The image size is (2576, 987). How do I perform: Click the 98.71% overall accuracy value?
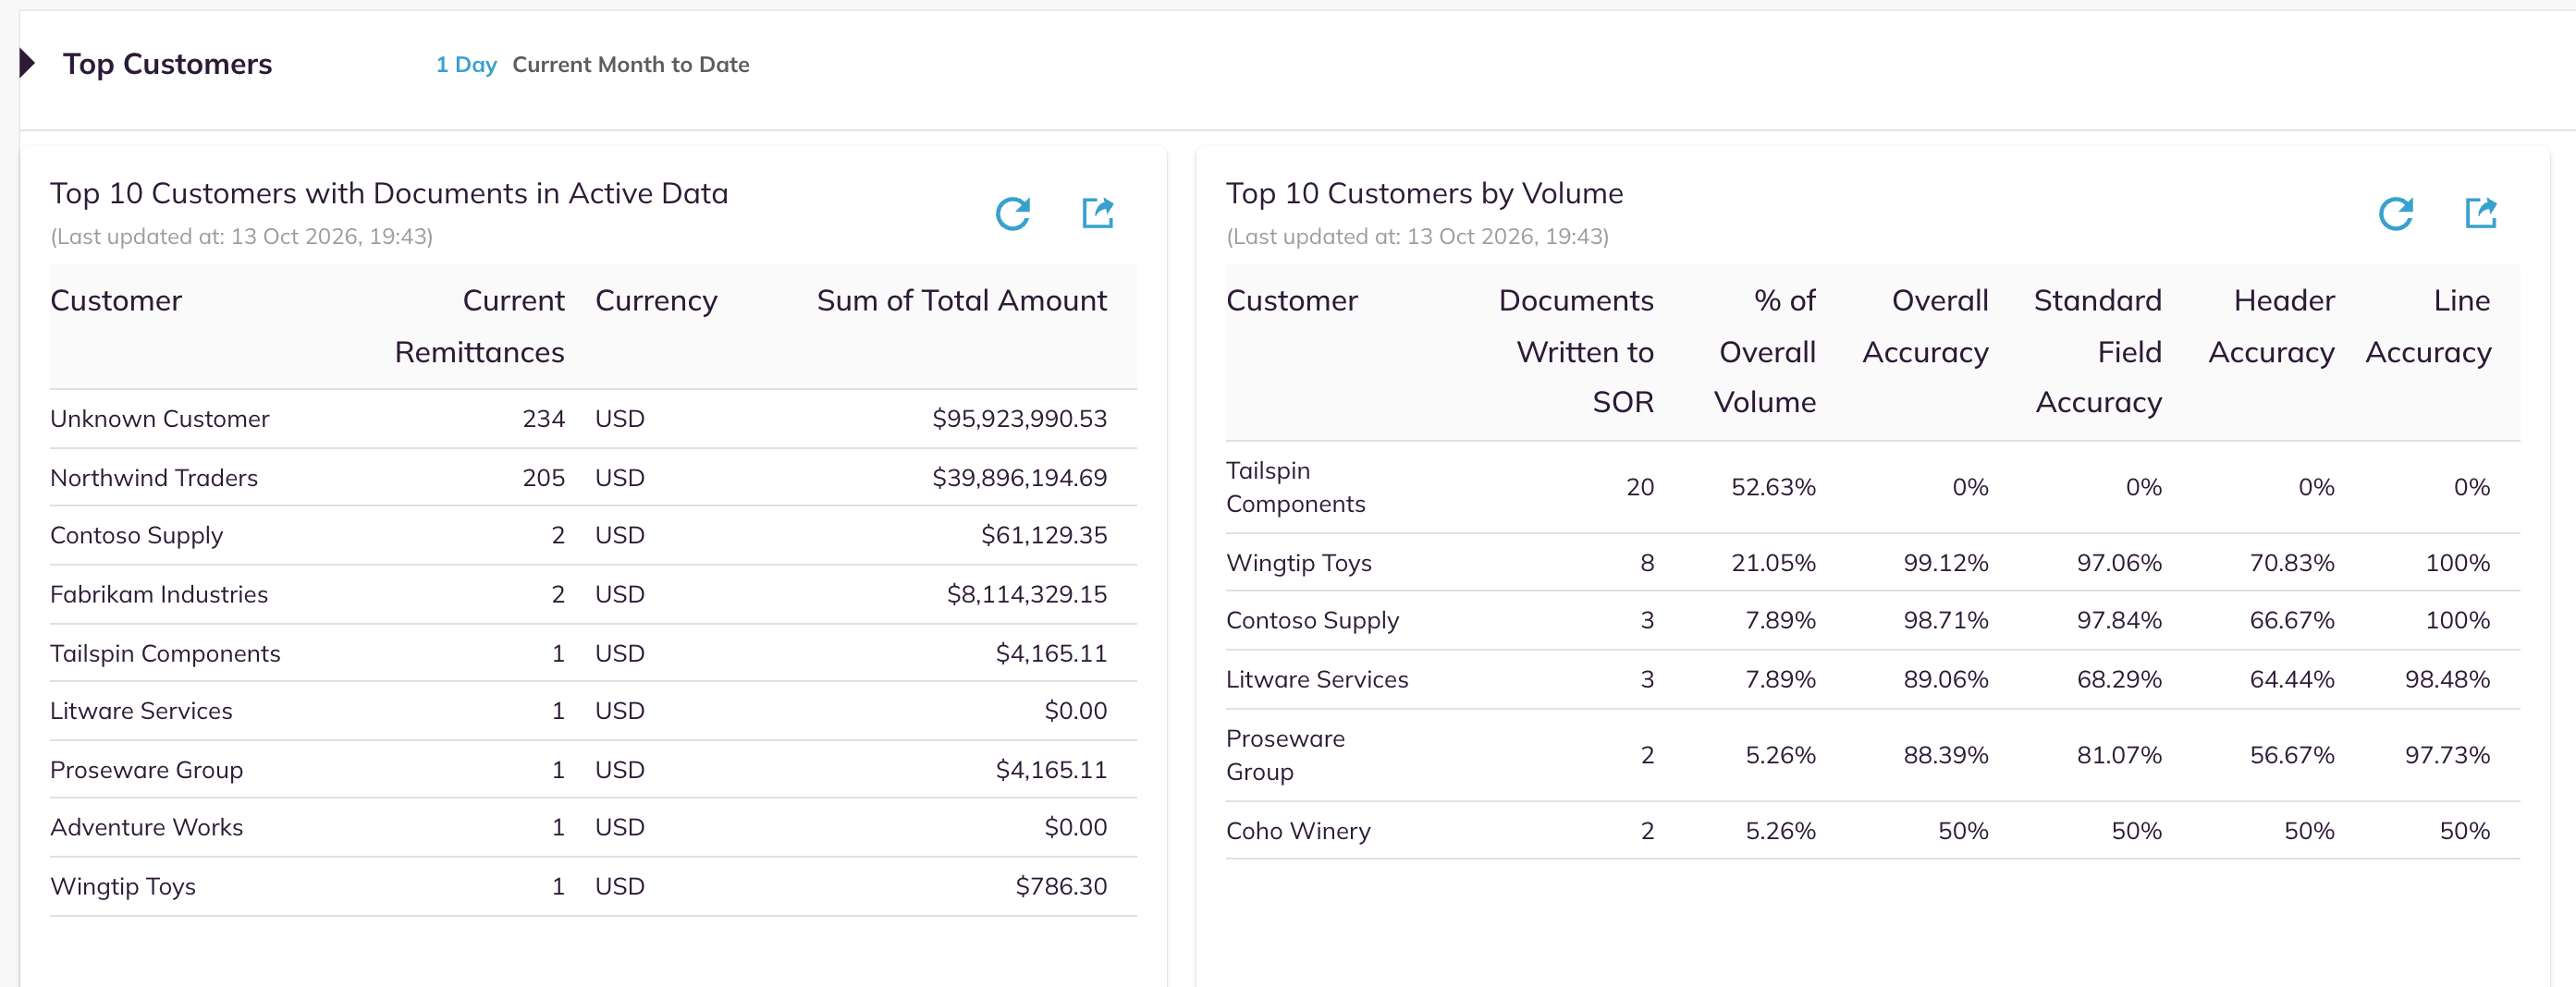click(x=1945, y=621)
